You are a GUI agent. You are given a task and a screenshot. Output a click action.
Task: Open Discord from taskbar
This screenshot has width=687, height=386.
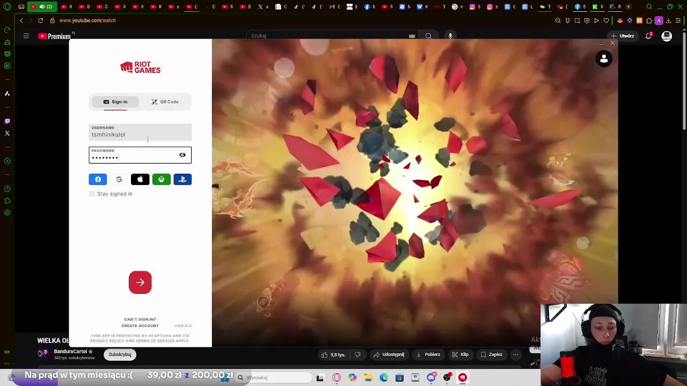(x=431, y=377)
